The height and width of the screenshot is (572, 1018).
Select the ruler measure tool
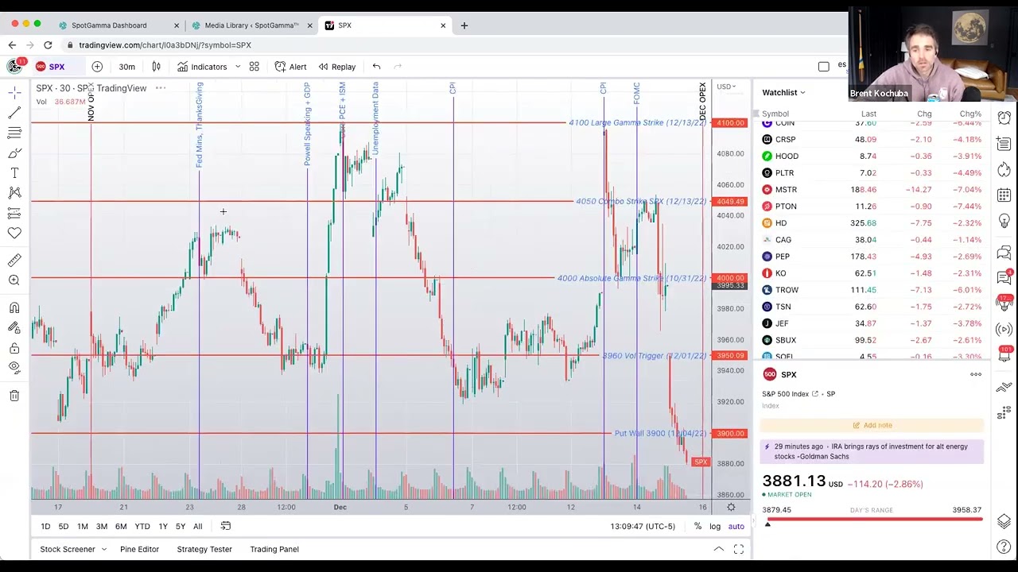pos(14,260)
